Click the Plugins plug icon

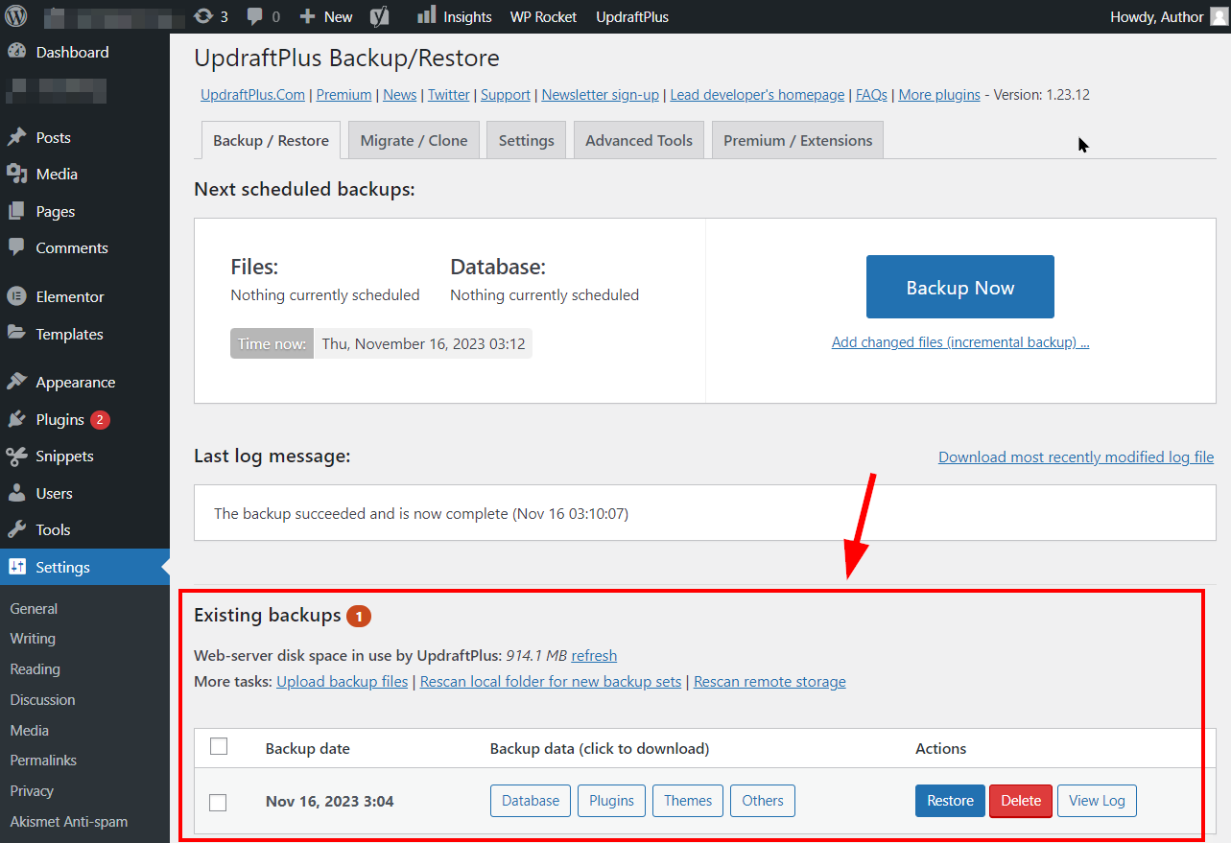(x=17, y=419)
